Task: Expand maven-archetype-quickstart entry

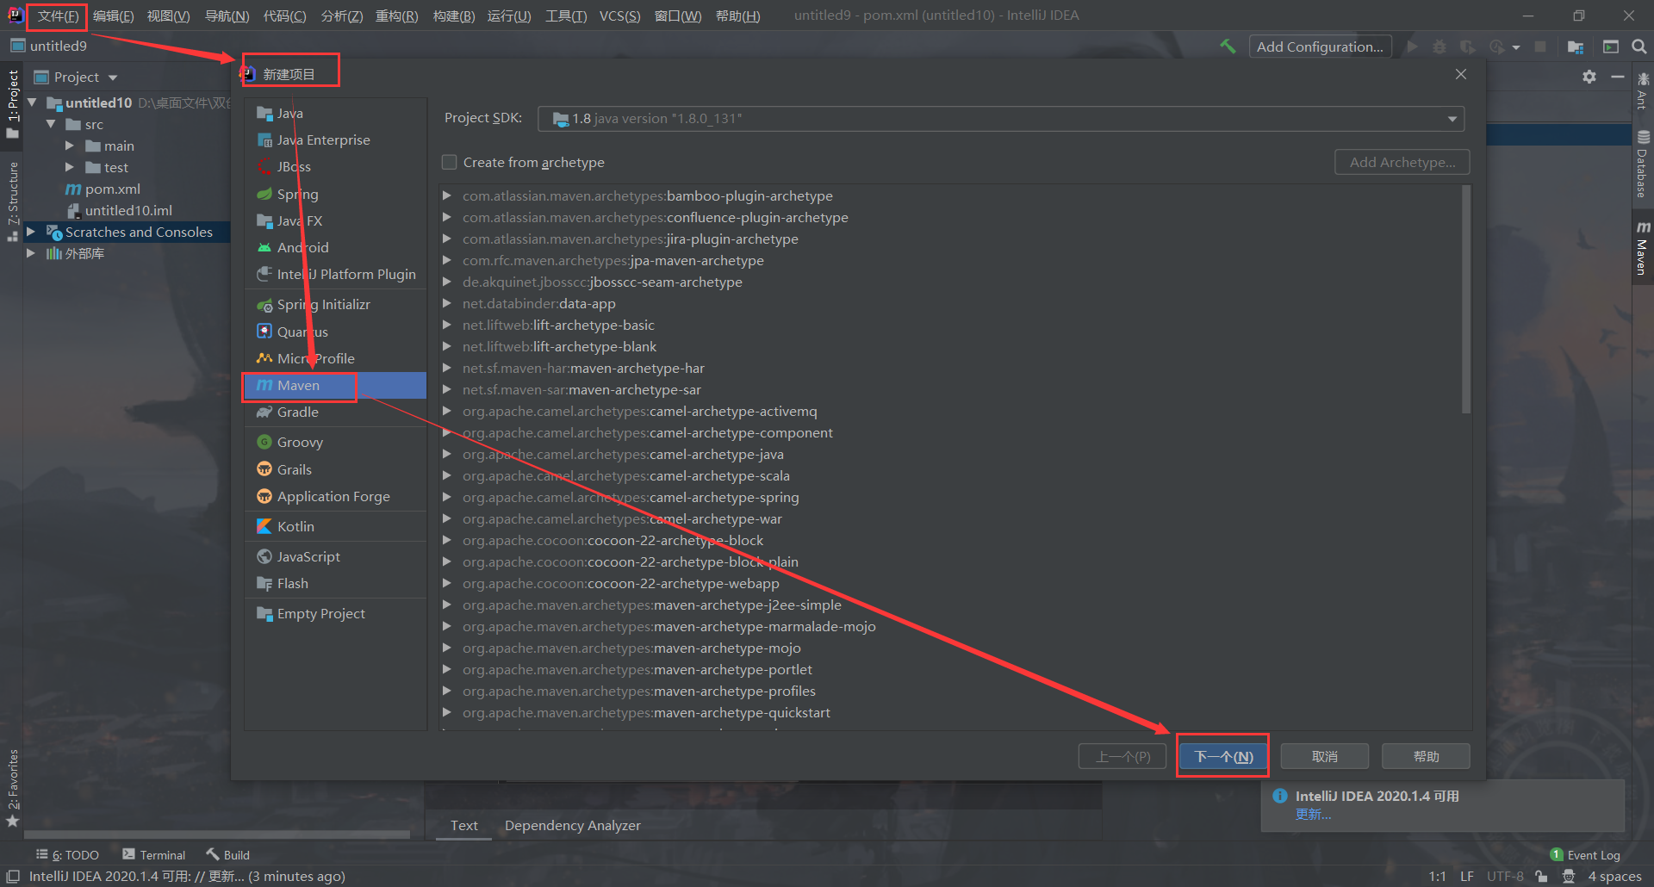Action: click(447, 712)
